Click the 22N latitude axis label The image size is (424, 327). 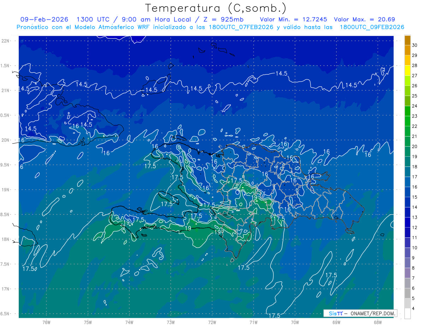click(6, 41)
